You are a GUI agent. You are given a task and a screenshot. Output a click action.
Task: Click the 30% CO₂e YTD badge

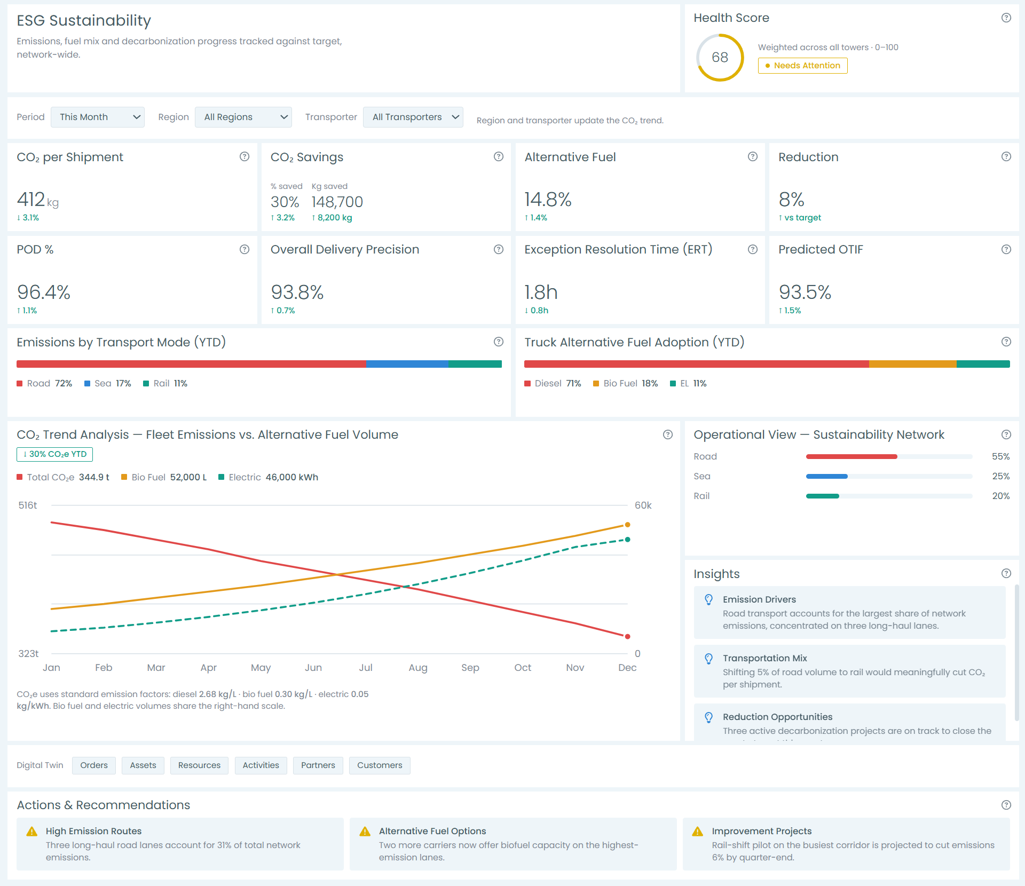click(55, 454)
